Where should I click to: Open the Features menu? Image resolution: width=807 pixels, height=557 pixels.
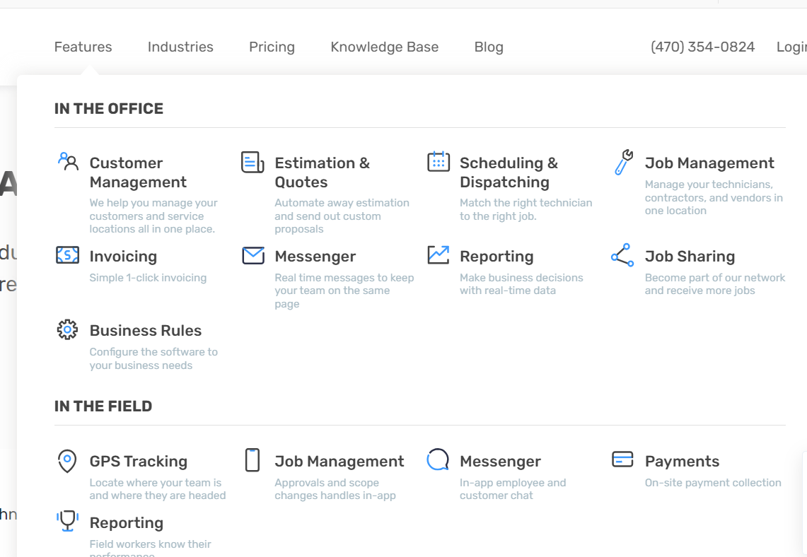83,47
